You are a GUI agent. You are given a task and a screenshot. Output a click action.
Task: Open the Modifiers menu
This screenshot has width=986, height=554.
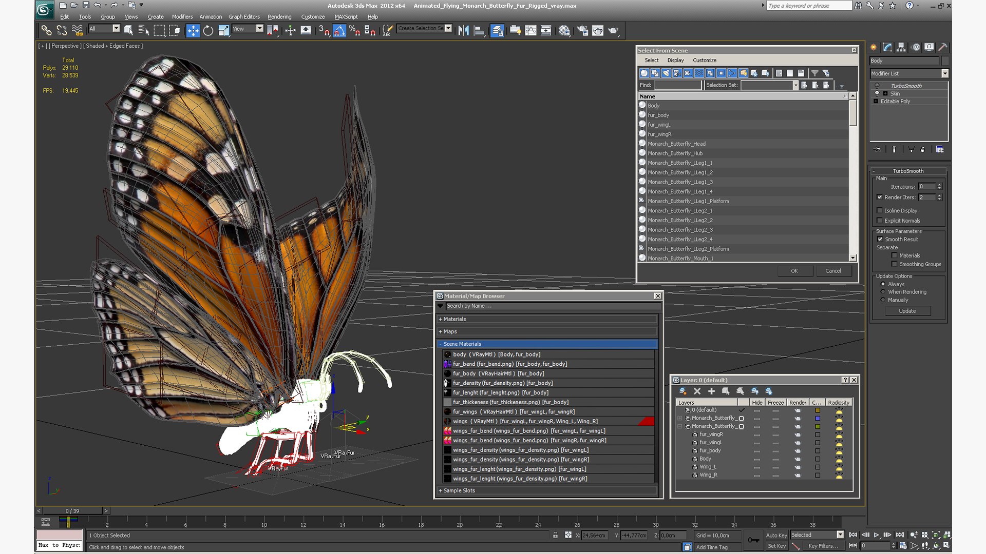[x=182, y=17]
